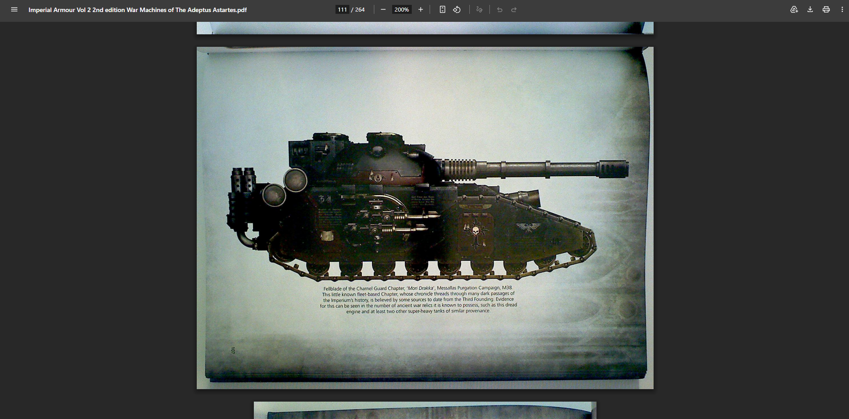Click the document title 'Imperial Armour Vol 2'

[x=137, y=10]
